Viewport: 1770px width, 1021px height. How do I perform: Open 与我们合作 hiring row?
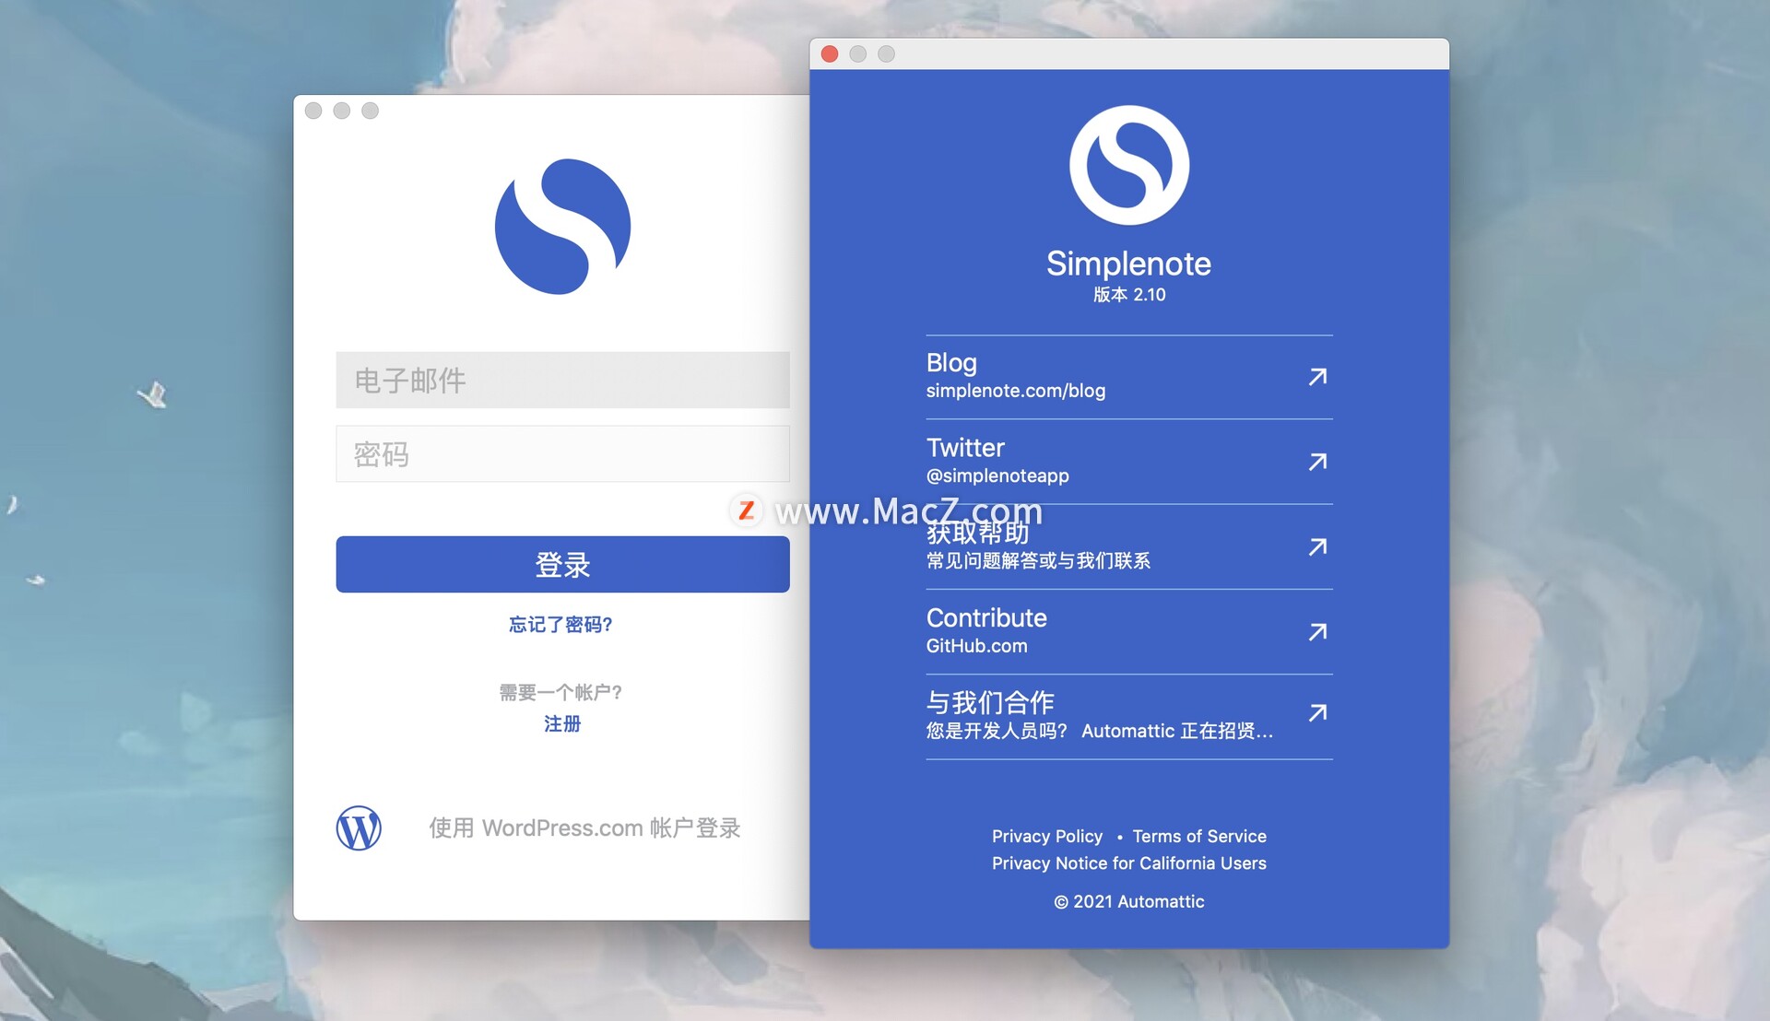(x=1129, y=717)
